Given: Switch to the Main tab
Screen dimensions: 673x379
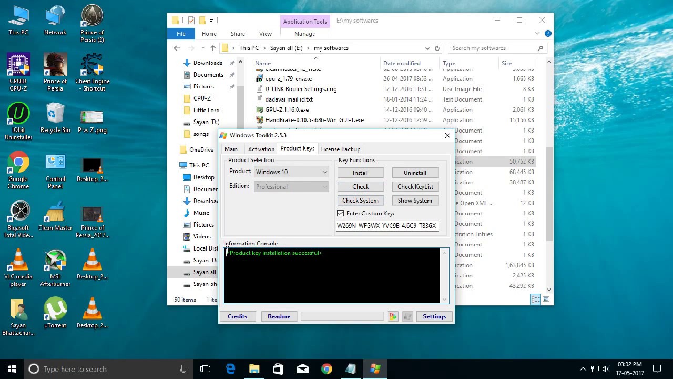Looking at the screenshot, I should tap(231, 149).
